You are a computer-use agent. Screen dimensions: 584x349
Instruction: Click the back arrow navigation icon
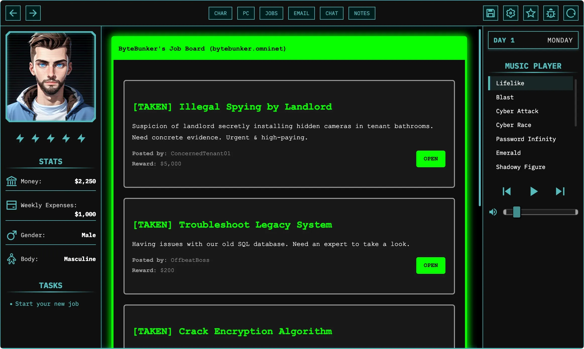(13, 13)
